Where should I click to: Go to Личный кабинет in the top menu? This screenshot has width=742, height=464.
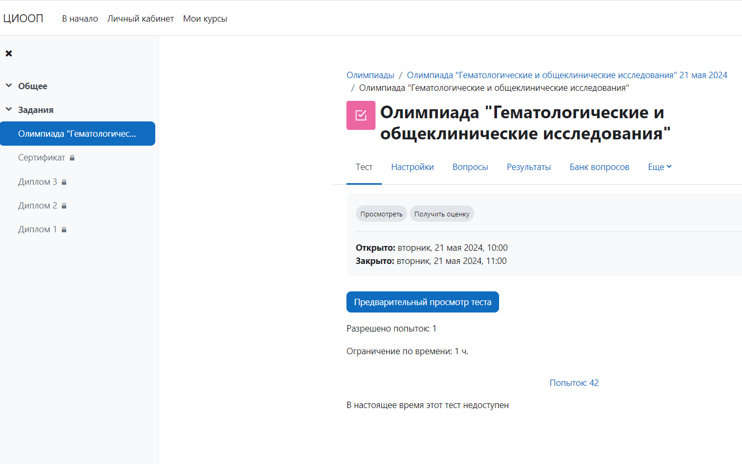click(x=140, y=18)
